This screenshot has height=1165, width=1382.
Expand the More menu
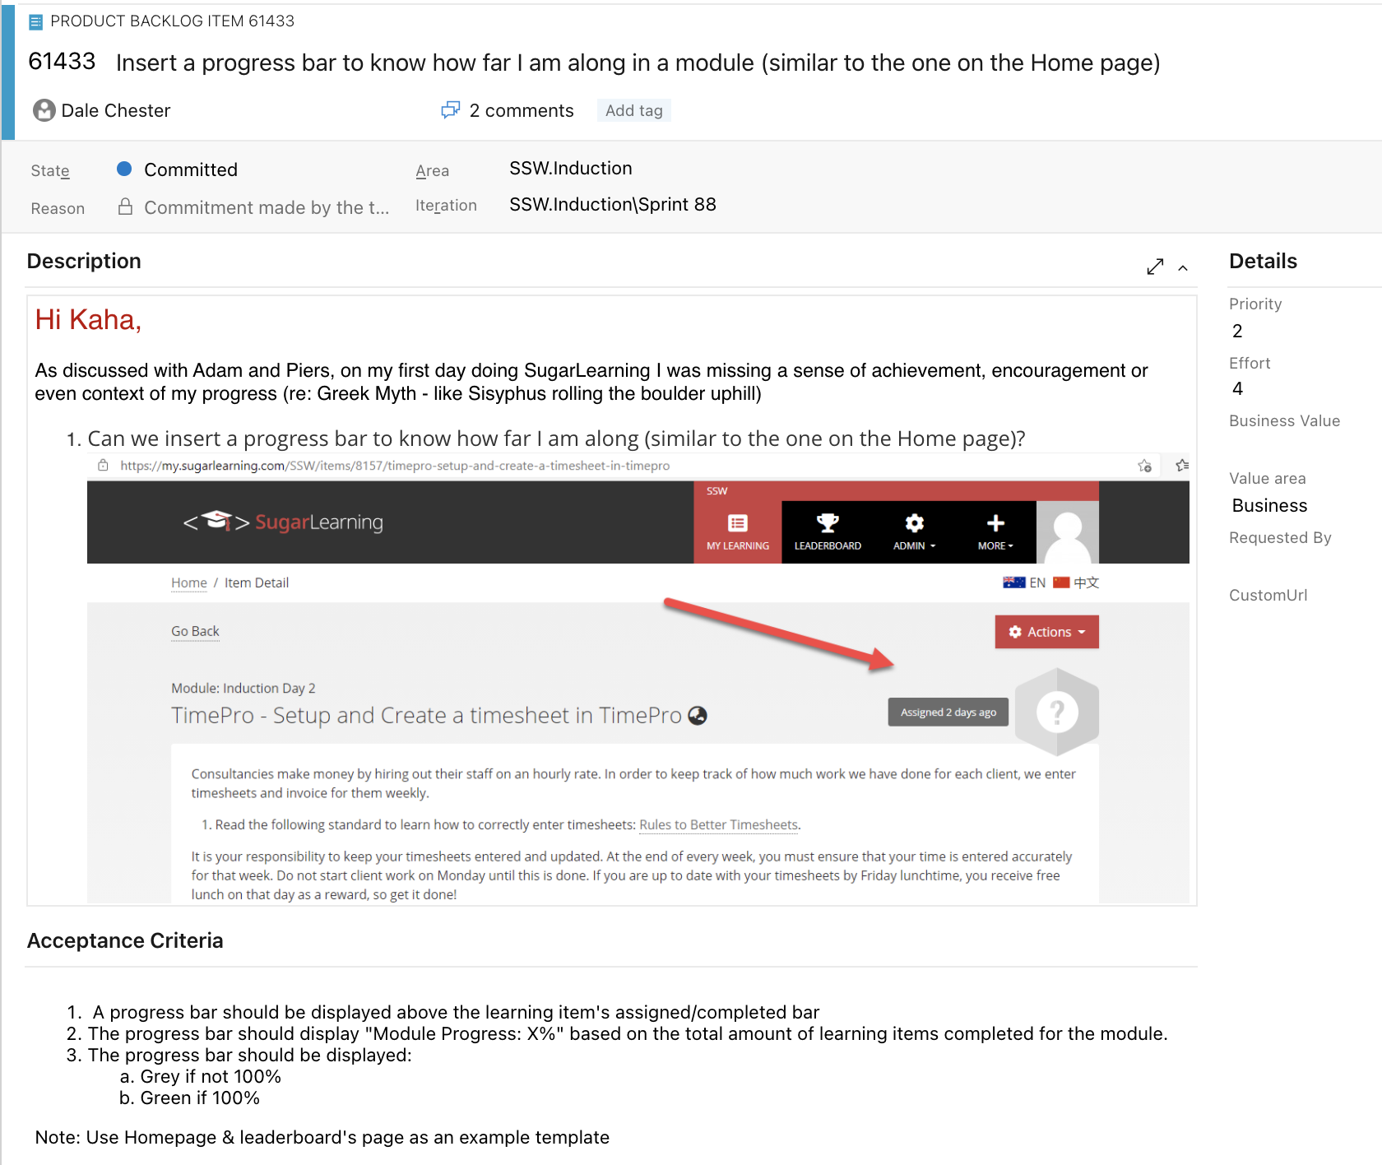[x=995, y=531]
